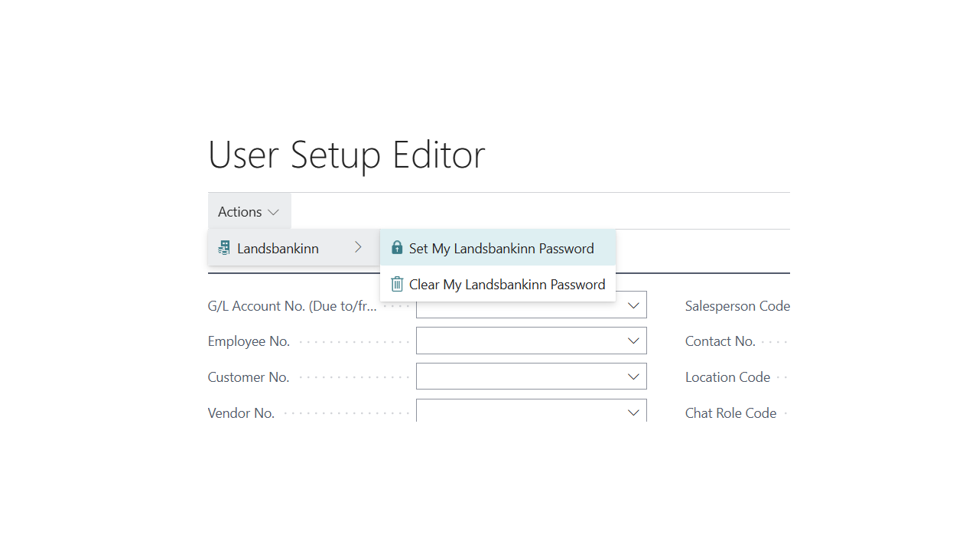Click into the Vendor No. field
This screenshot has height=551, width=979.
532,411
